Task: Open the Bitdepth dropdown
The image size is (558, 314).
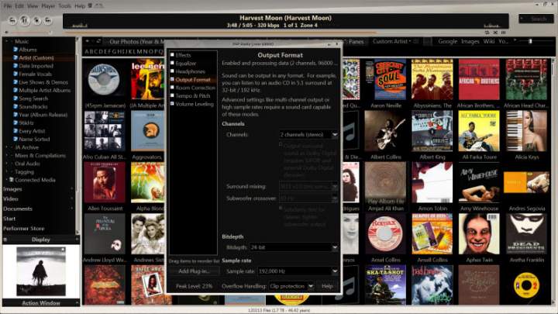Action: [x=294, y=247]
